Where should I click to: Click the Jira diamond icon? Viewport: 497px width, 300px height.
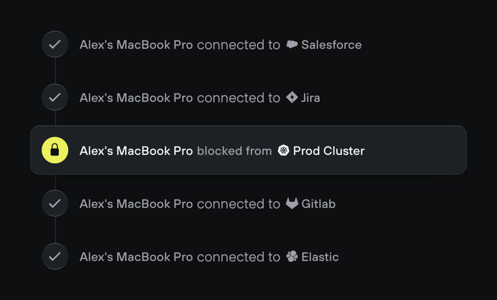292,98
